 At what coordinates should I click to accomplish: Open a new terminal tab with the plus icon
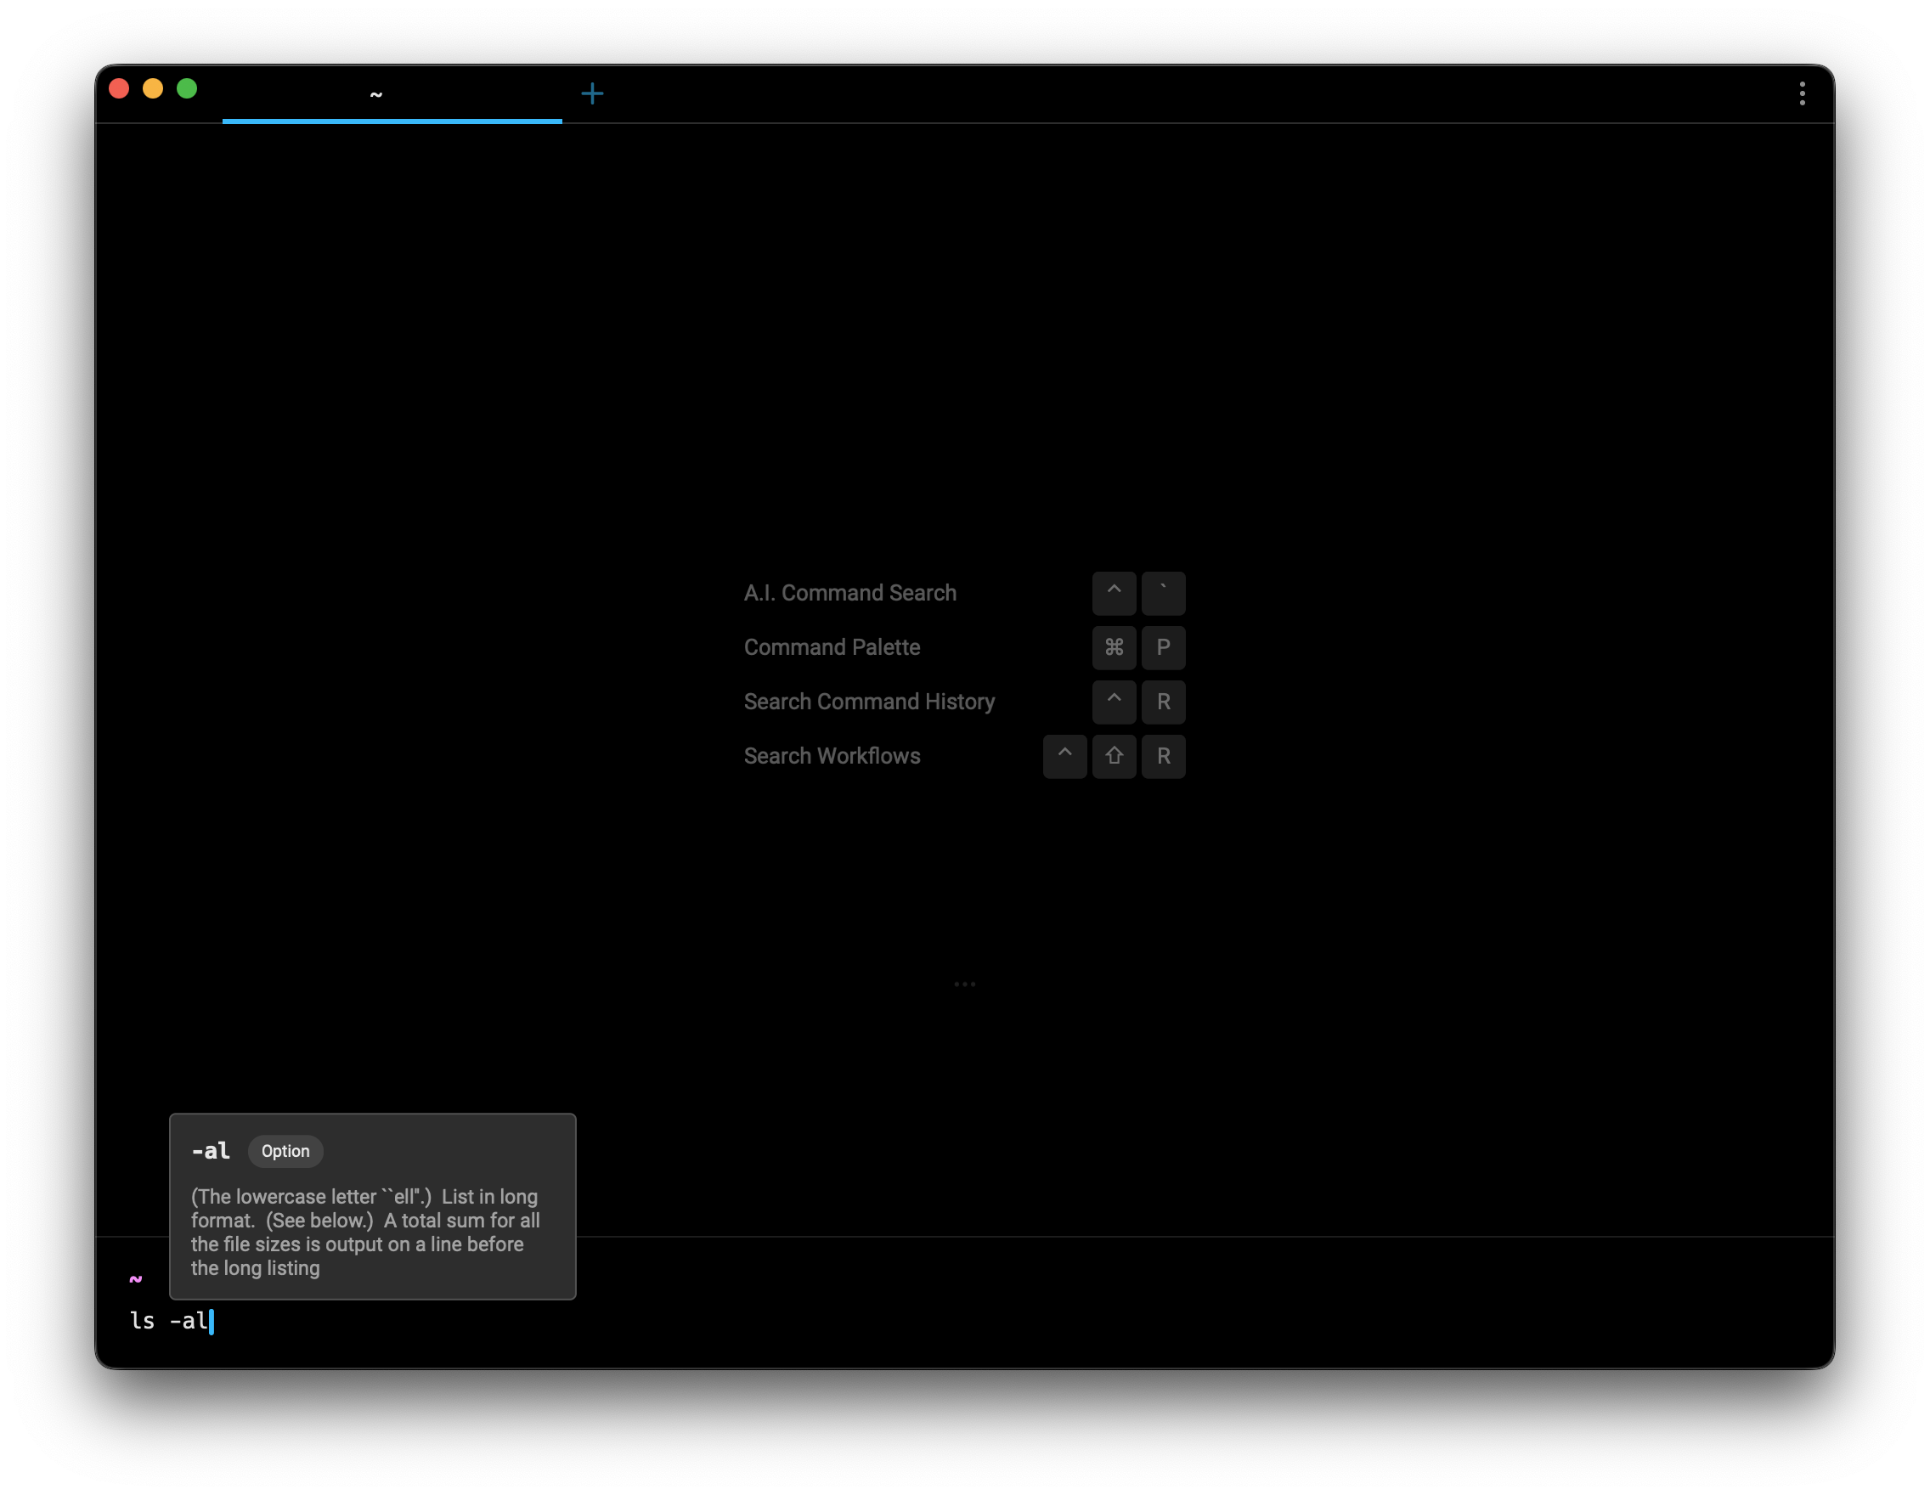[x=593, y=93]
